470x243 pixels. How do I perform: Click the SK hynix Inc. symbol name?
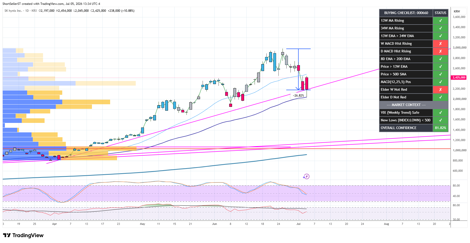13,11
